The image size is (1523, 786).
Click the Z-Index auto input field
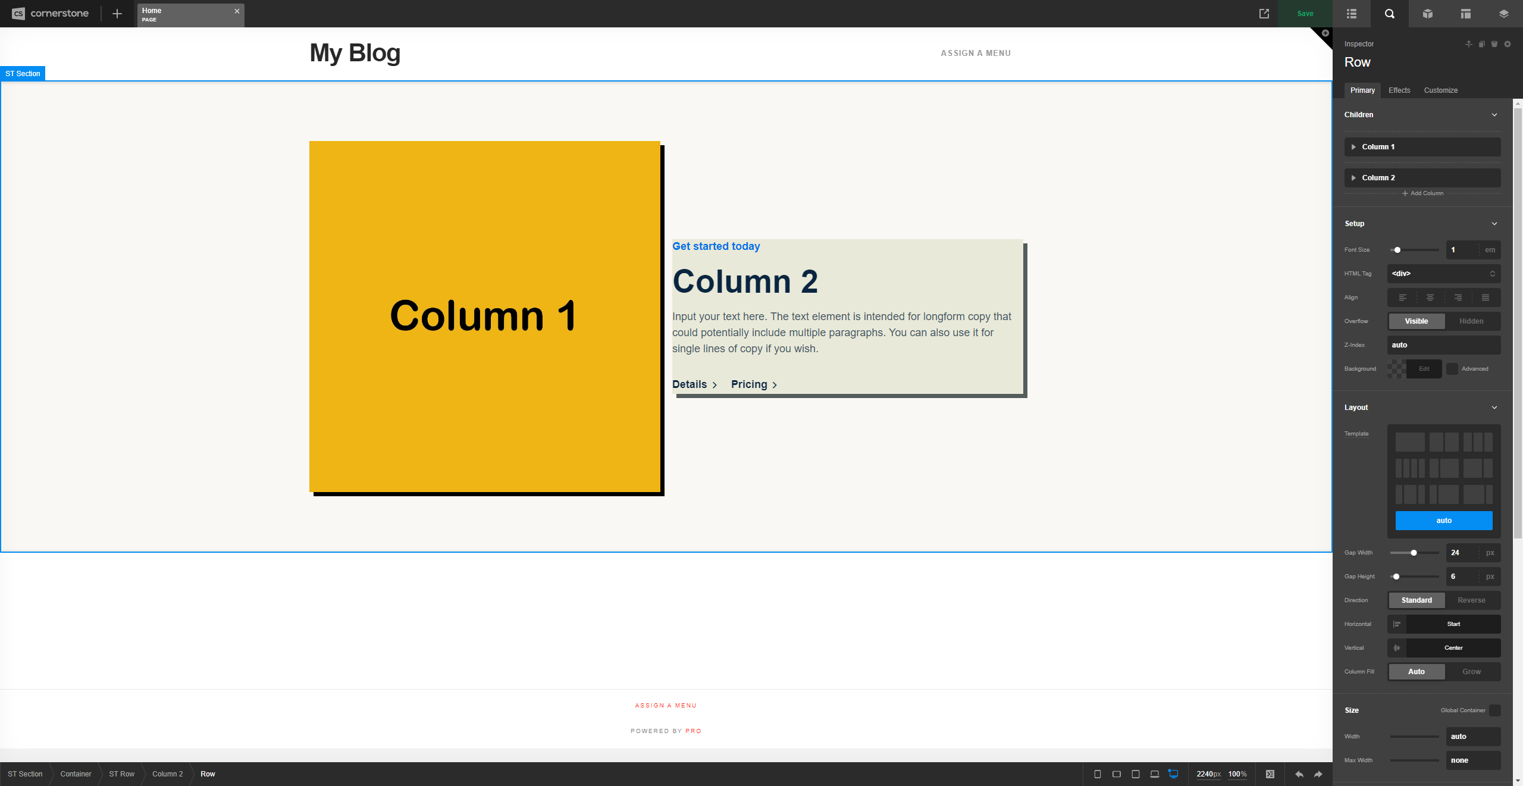[x=1443, y=345]
